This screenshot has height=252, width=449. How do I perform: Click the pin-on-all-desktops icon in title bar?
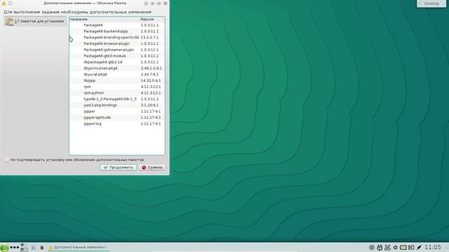tap(10, 3)
